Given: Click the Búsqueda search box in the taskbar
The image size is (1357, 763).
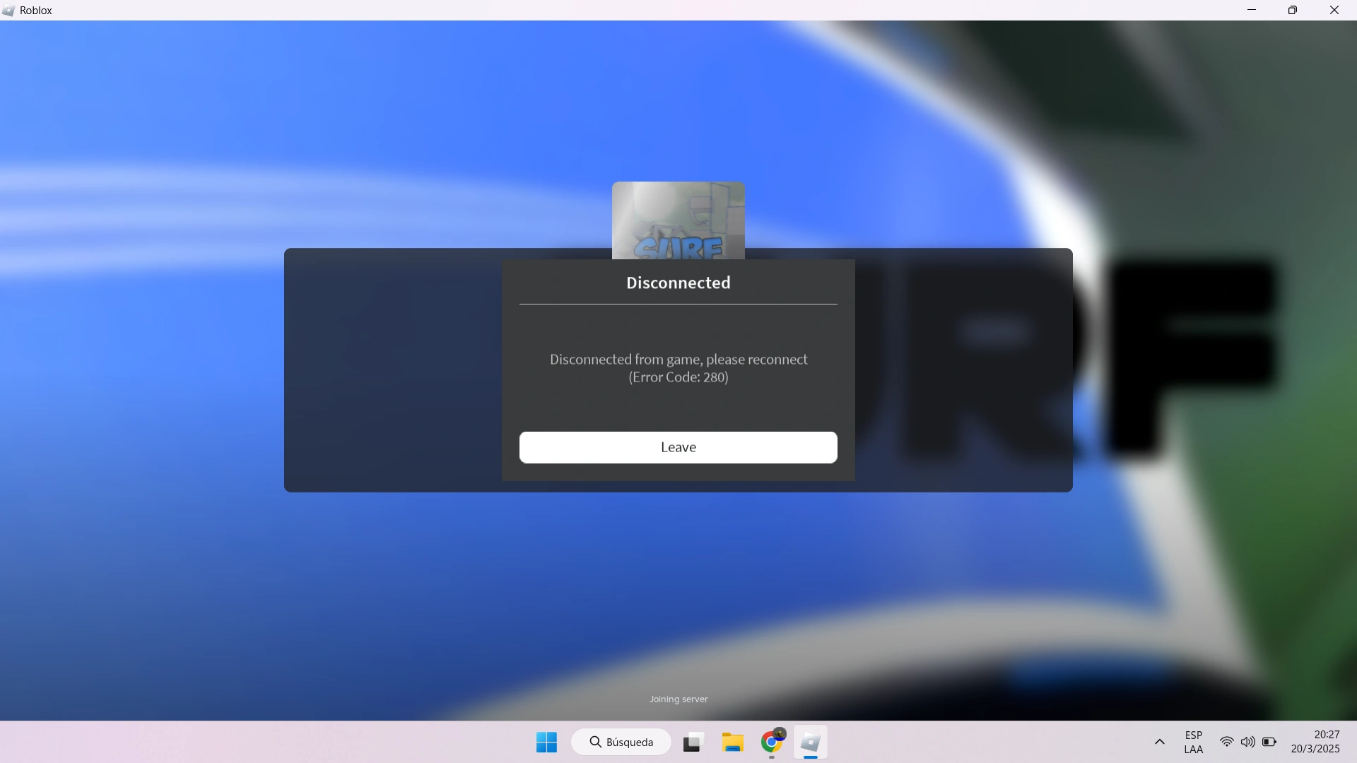Looking at the screenshot, I should pos(621,742).
